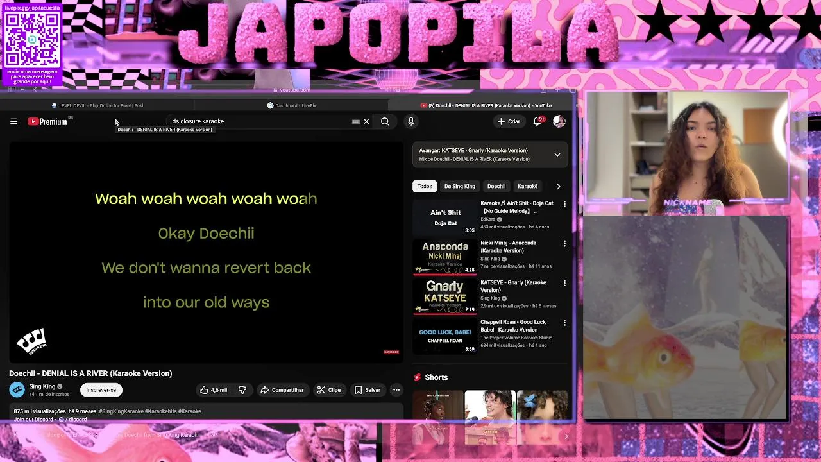Click the KATSEYE - Gnarly video title

point(513,286)
